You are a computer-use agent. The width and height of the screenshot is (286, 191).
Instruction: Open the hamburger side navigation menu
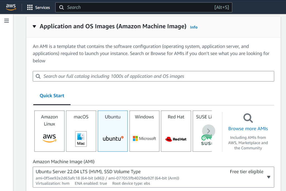pyautogui.click(x=7, y=21)
